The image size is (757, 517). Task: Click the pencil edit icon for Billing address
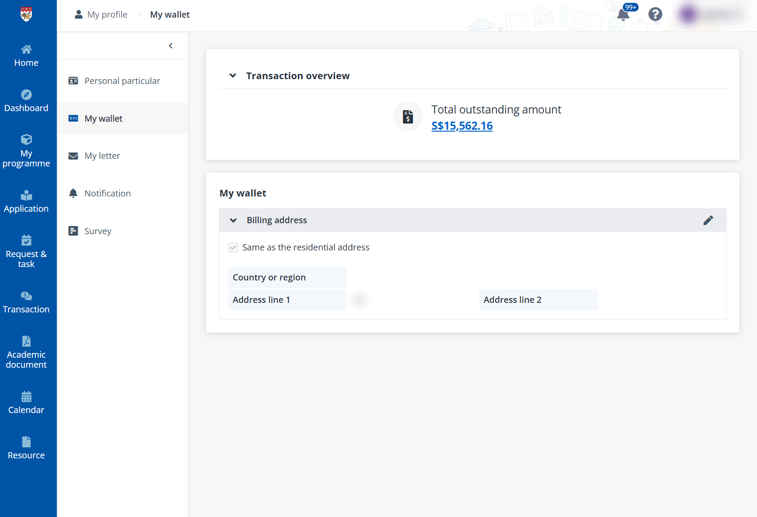708,220
